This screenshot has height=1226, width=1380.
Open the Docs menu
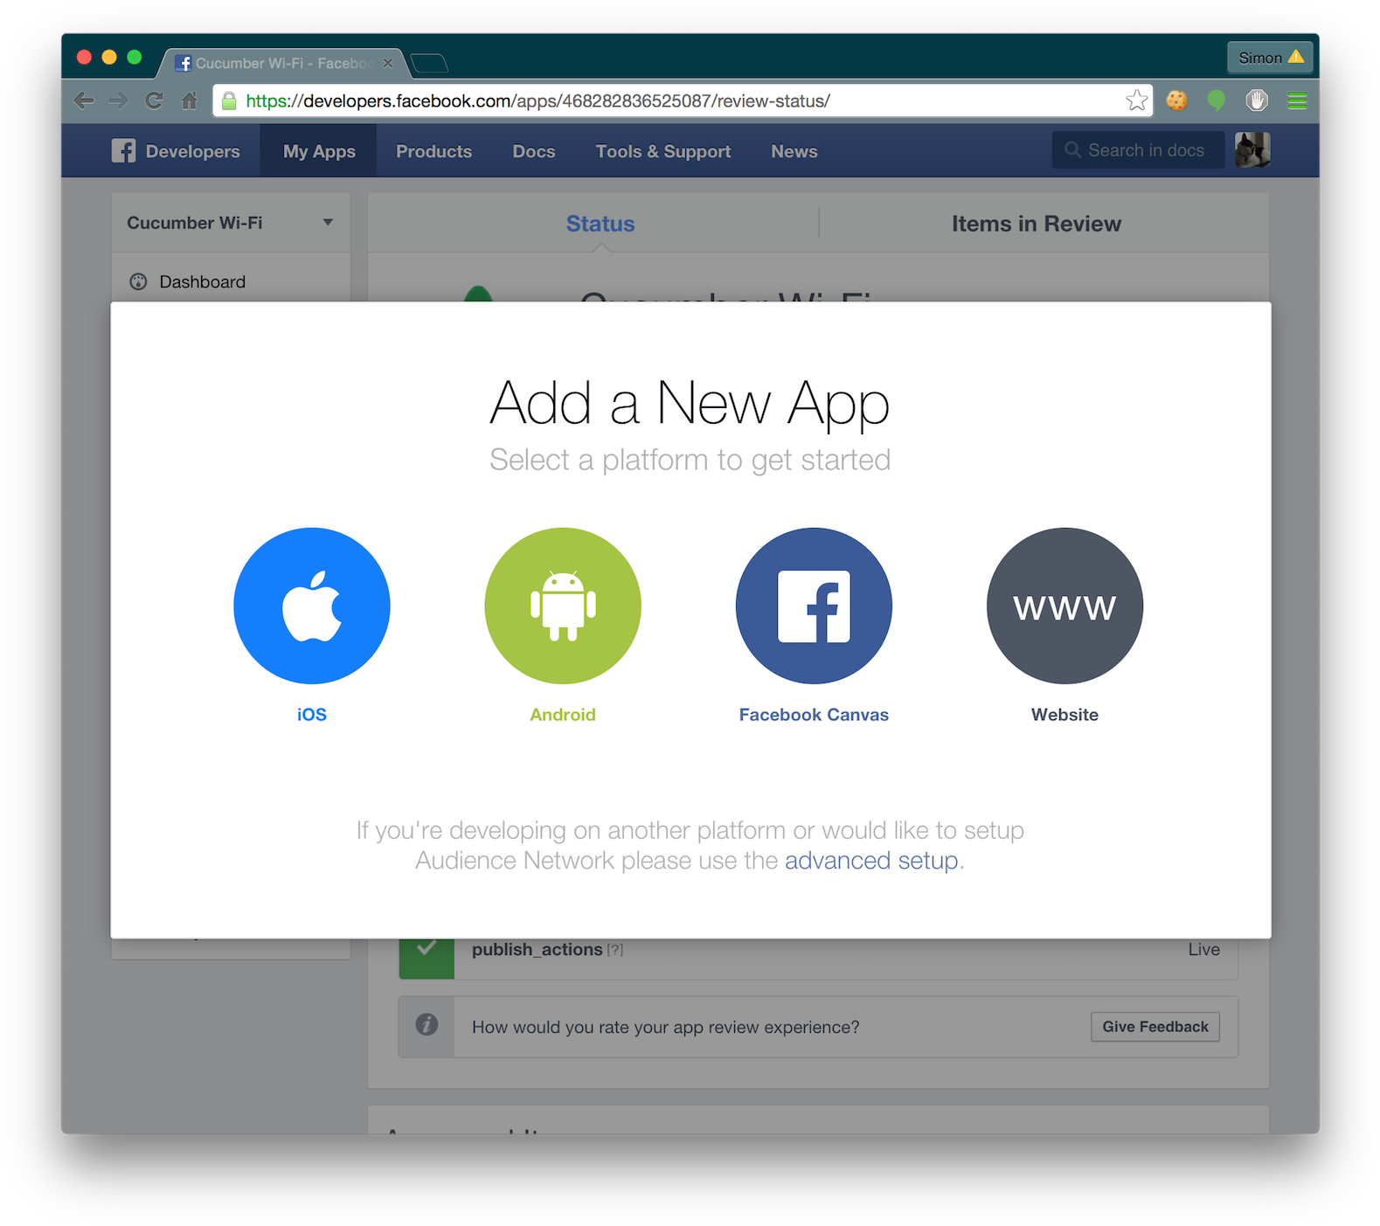[x=534, y=151]
